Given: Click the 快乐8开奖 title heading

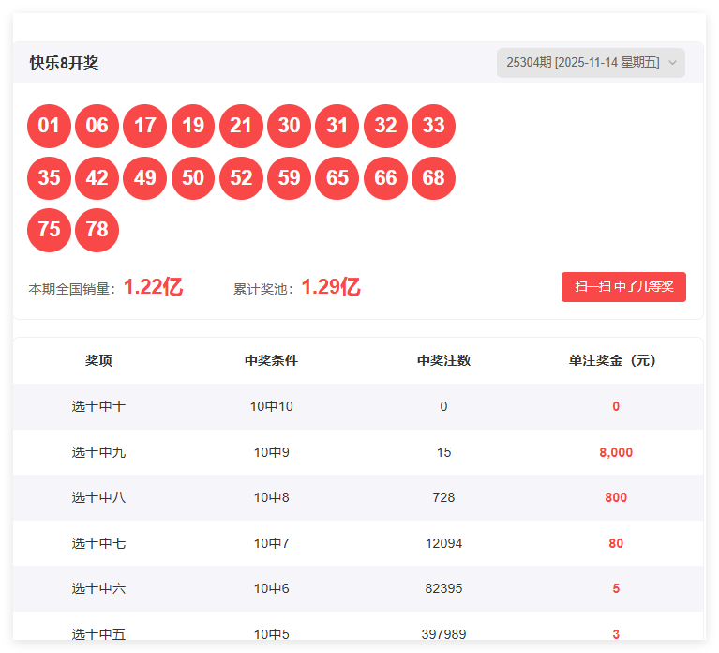Looking at the screenshot, I should (x=64, y=63).
